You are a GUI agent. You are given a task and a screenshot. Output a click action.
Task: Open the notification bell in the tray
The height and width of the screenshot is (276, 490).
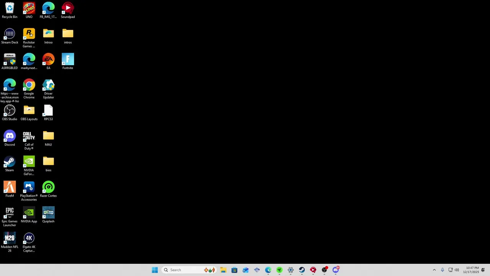click(483, 270)
